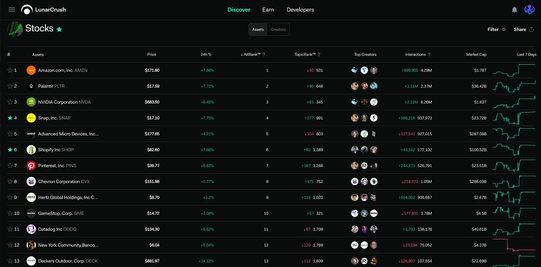Favorite the Pinterest row star
The width and height of the screenshot is (541, 267).
click(x=10, y=166)
